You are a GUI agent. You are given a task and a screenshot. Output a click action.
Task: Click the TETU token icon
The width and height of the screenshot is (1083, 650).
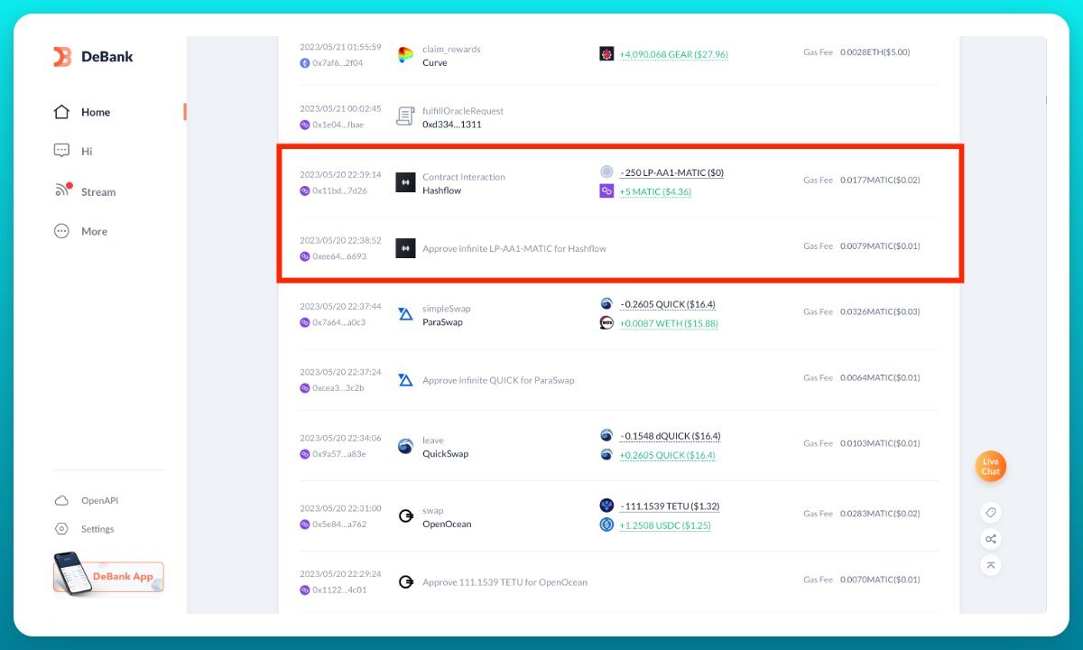click(x=606, y=506)
